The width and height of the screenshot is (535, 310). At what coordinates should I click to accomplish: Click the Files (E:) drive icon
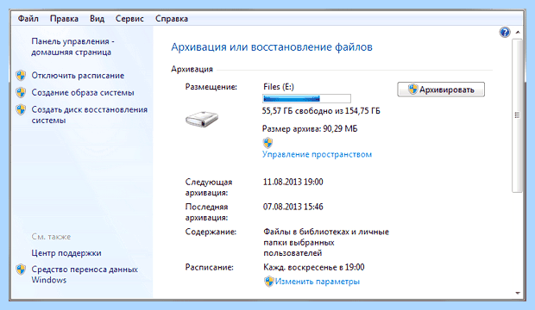click(202, 119)
